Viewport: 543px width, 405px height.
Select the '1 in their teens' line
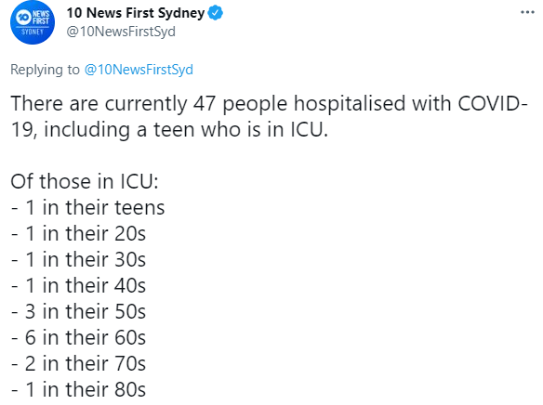pos(88,207)
